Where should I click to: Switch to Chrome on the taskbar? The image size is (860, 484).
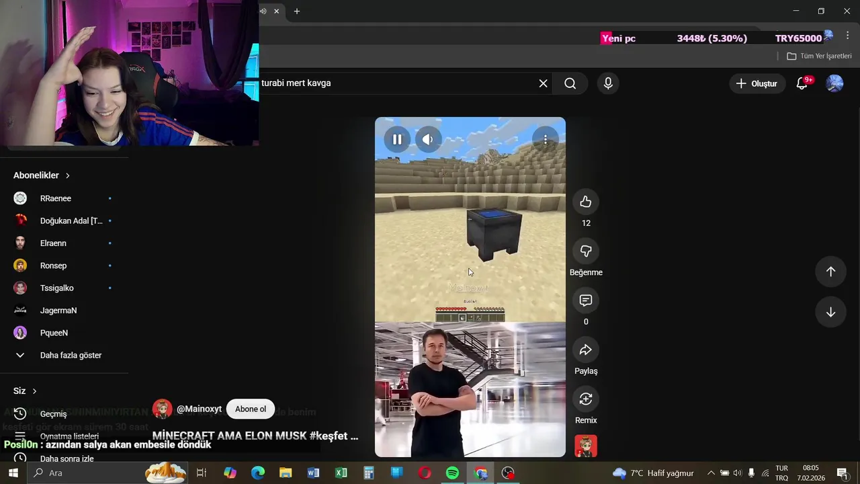tap(480, 473)
